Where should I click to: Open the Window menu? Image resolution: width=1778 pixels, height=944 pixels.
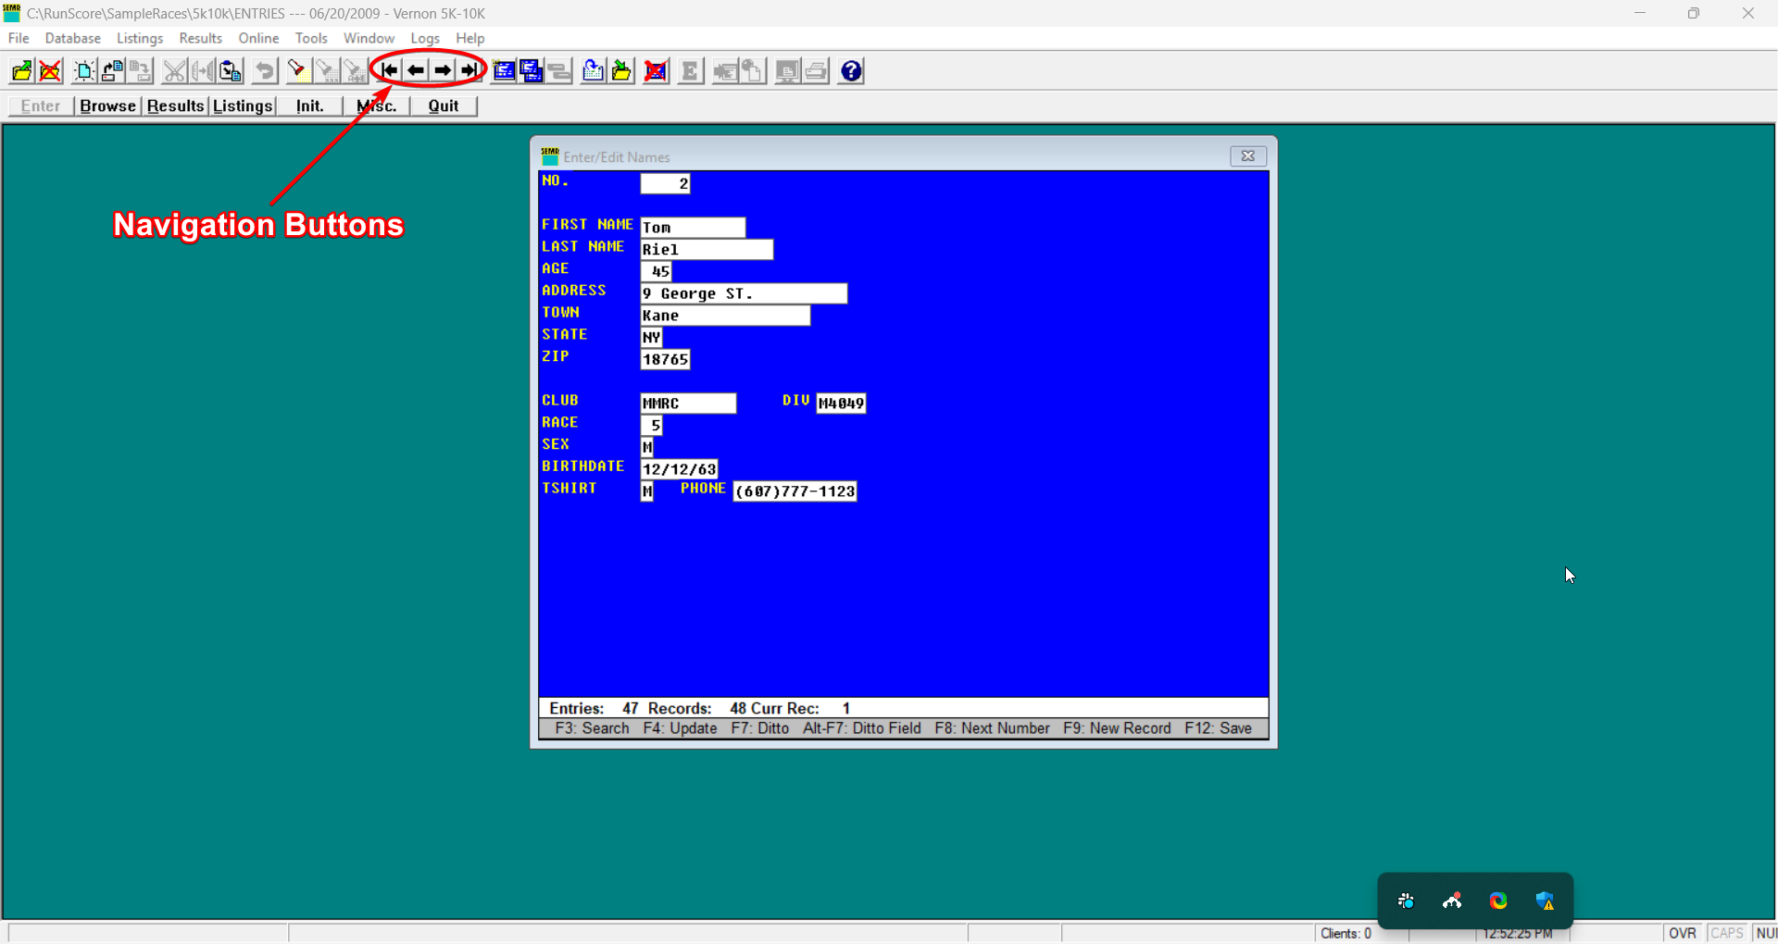coord(369,38)
